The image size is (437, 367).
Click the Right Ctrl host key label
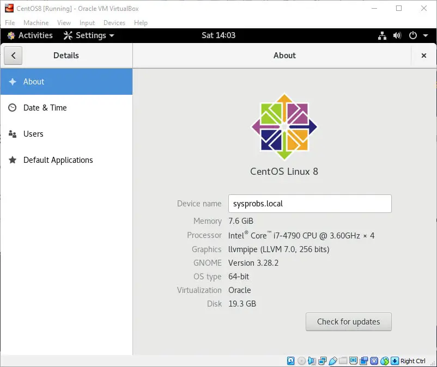(413, 361)
